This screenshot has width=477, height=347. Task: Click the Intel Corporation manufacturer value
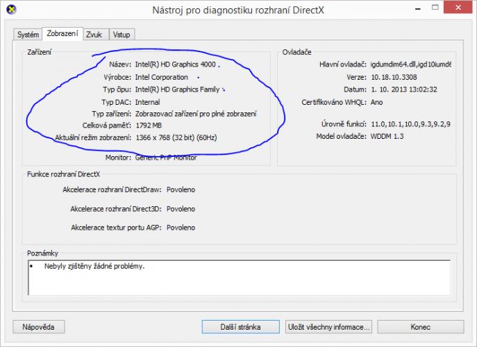[162, 77]
